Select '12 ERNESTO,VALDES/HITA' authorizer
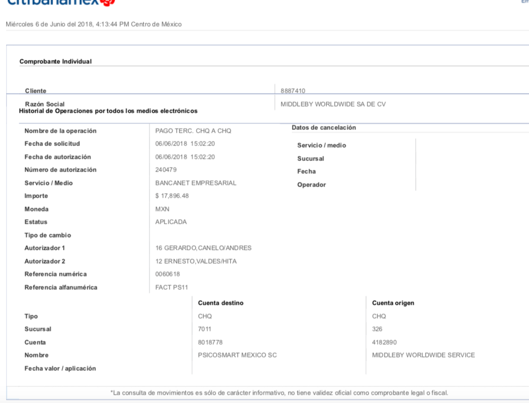The width and height of the screenshot is (529, 403). point(196,261)
